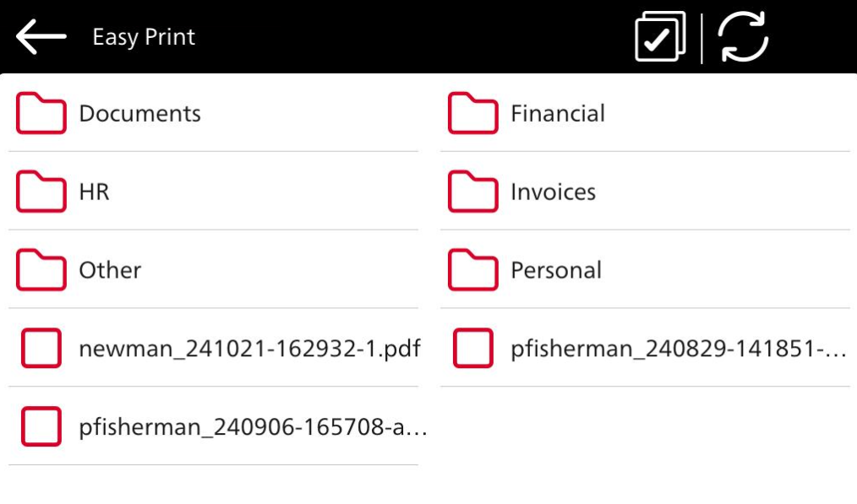Image resolution: width=857 pixels, height=504 pixels.
Task: Tap the Other folder label
Action: coord(110,271)
